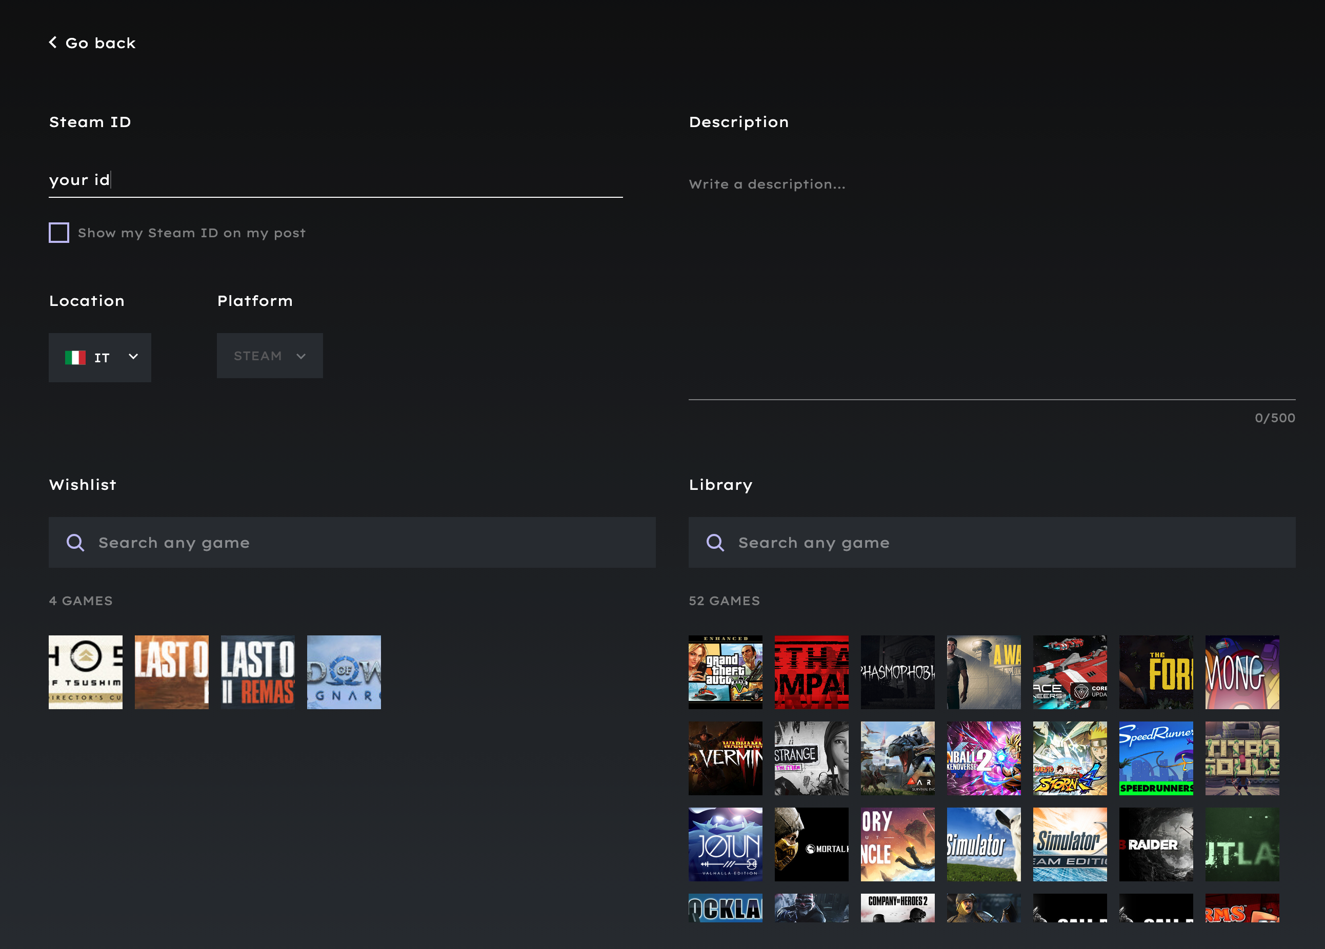Select Grand Theft Auto V library thumbnail
Screen dimensions: 1325x949
coord(725,672)
